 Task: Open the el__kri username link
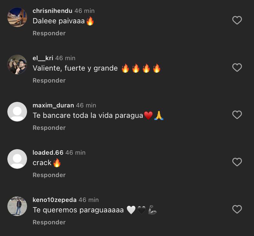point(43,58)
